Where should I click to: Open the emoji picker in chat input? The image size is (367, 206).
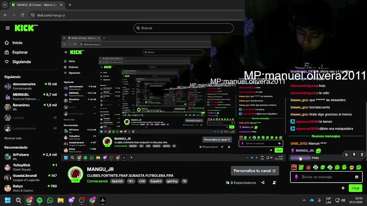[x=357, y=177]
